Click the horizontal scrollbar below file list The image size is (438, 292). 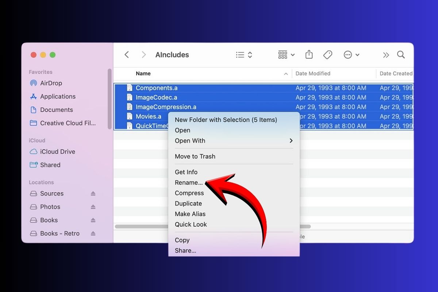click(142, 226)
